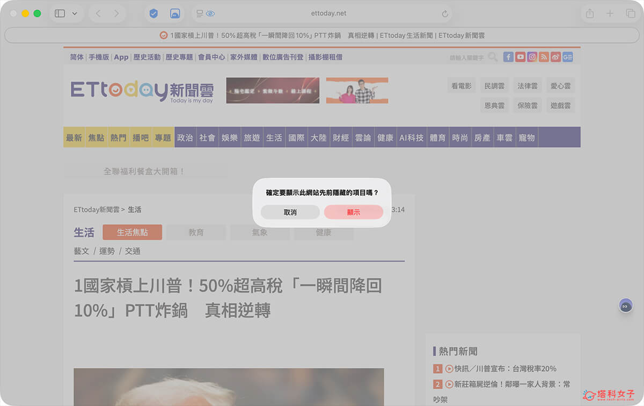
Task: Open the 愛心雲 button
Action: point(560,86)
